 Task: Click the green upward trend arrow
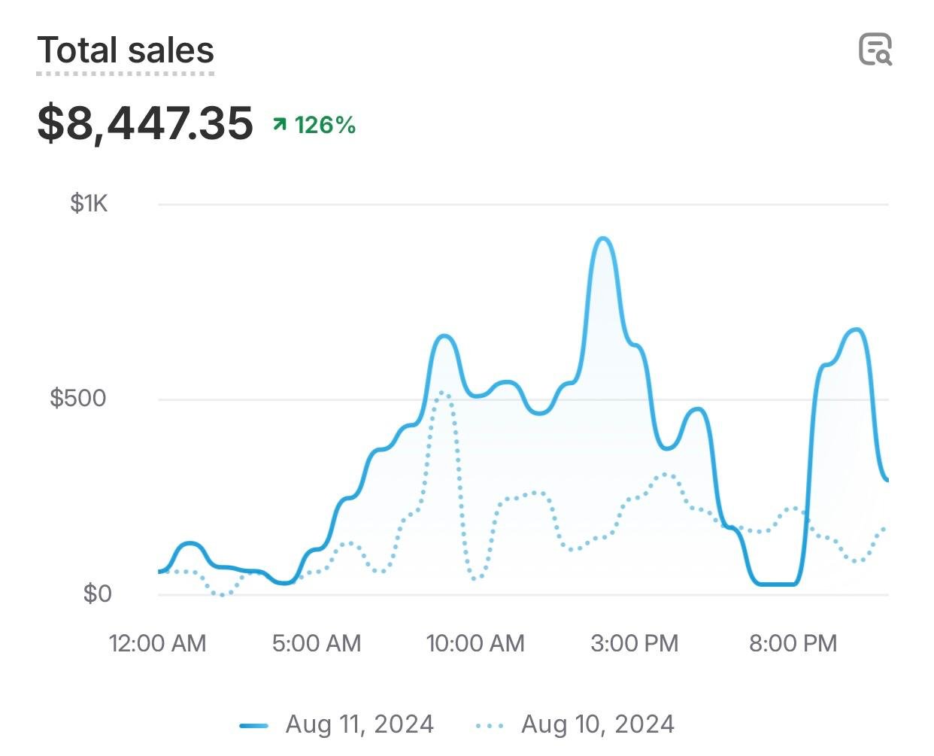point(280,125)
